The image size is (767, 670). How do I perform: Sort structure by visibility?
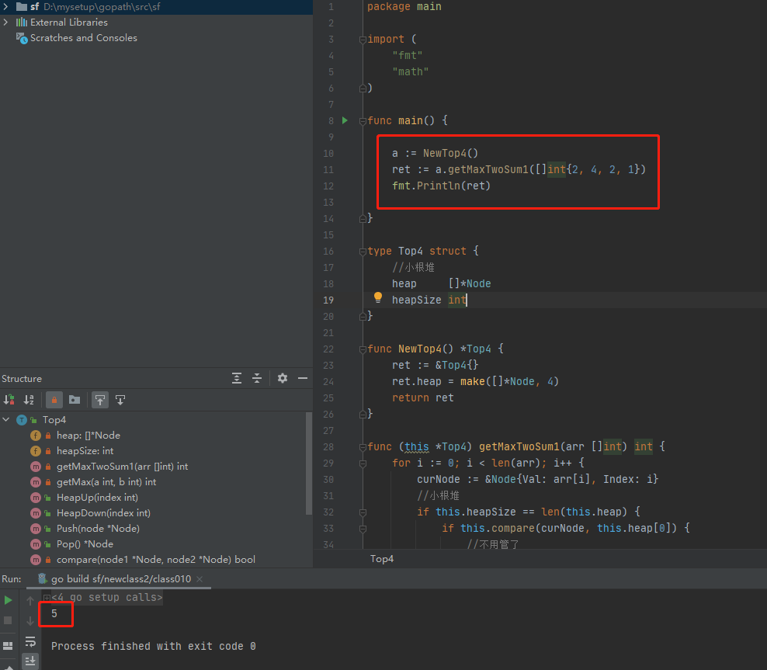click(x=9, y=400)
